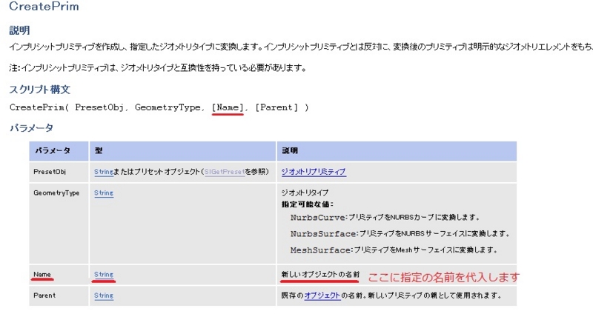Select the Name parameter cell

(59, 275)
